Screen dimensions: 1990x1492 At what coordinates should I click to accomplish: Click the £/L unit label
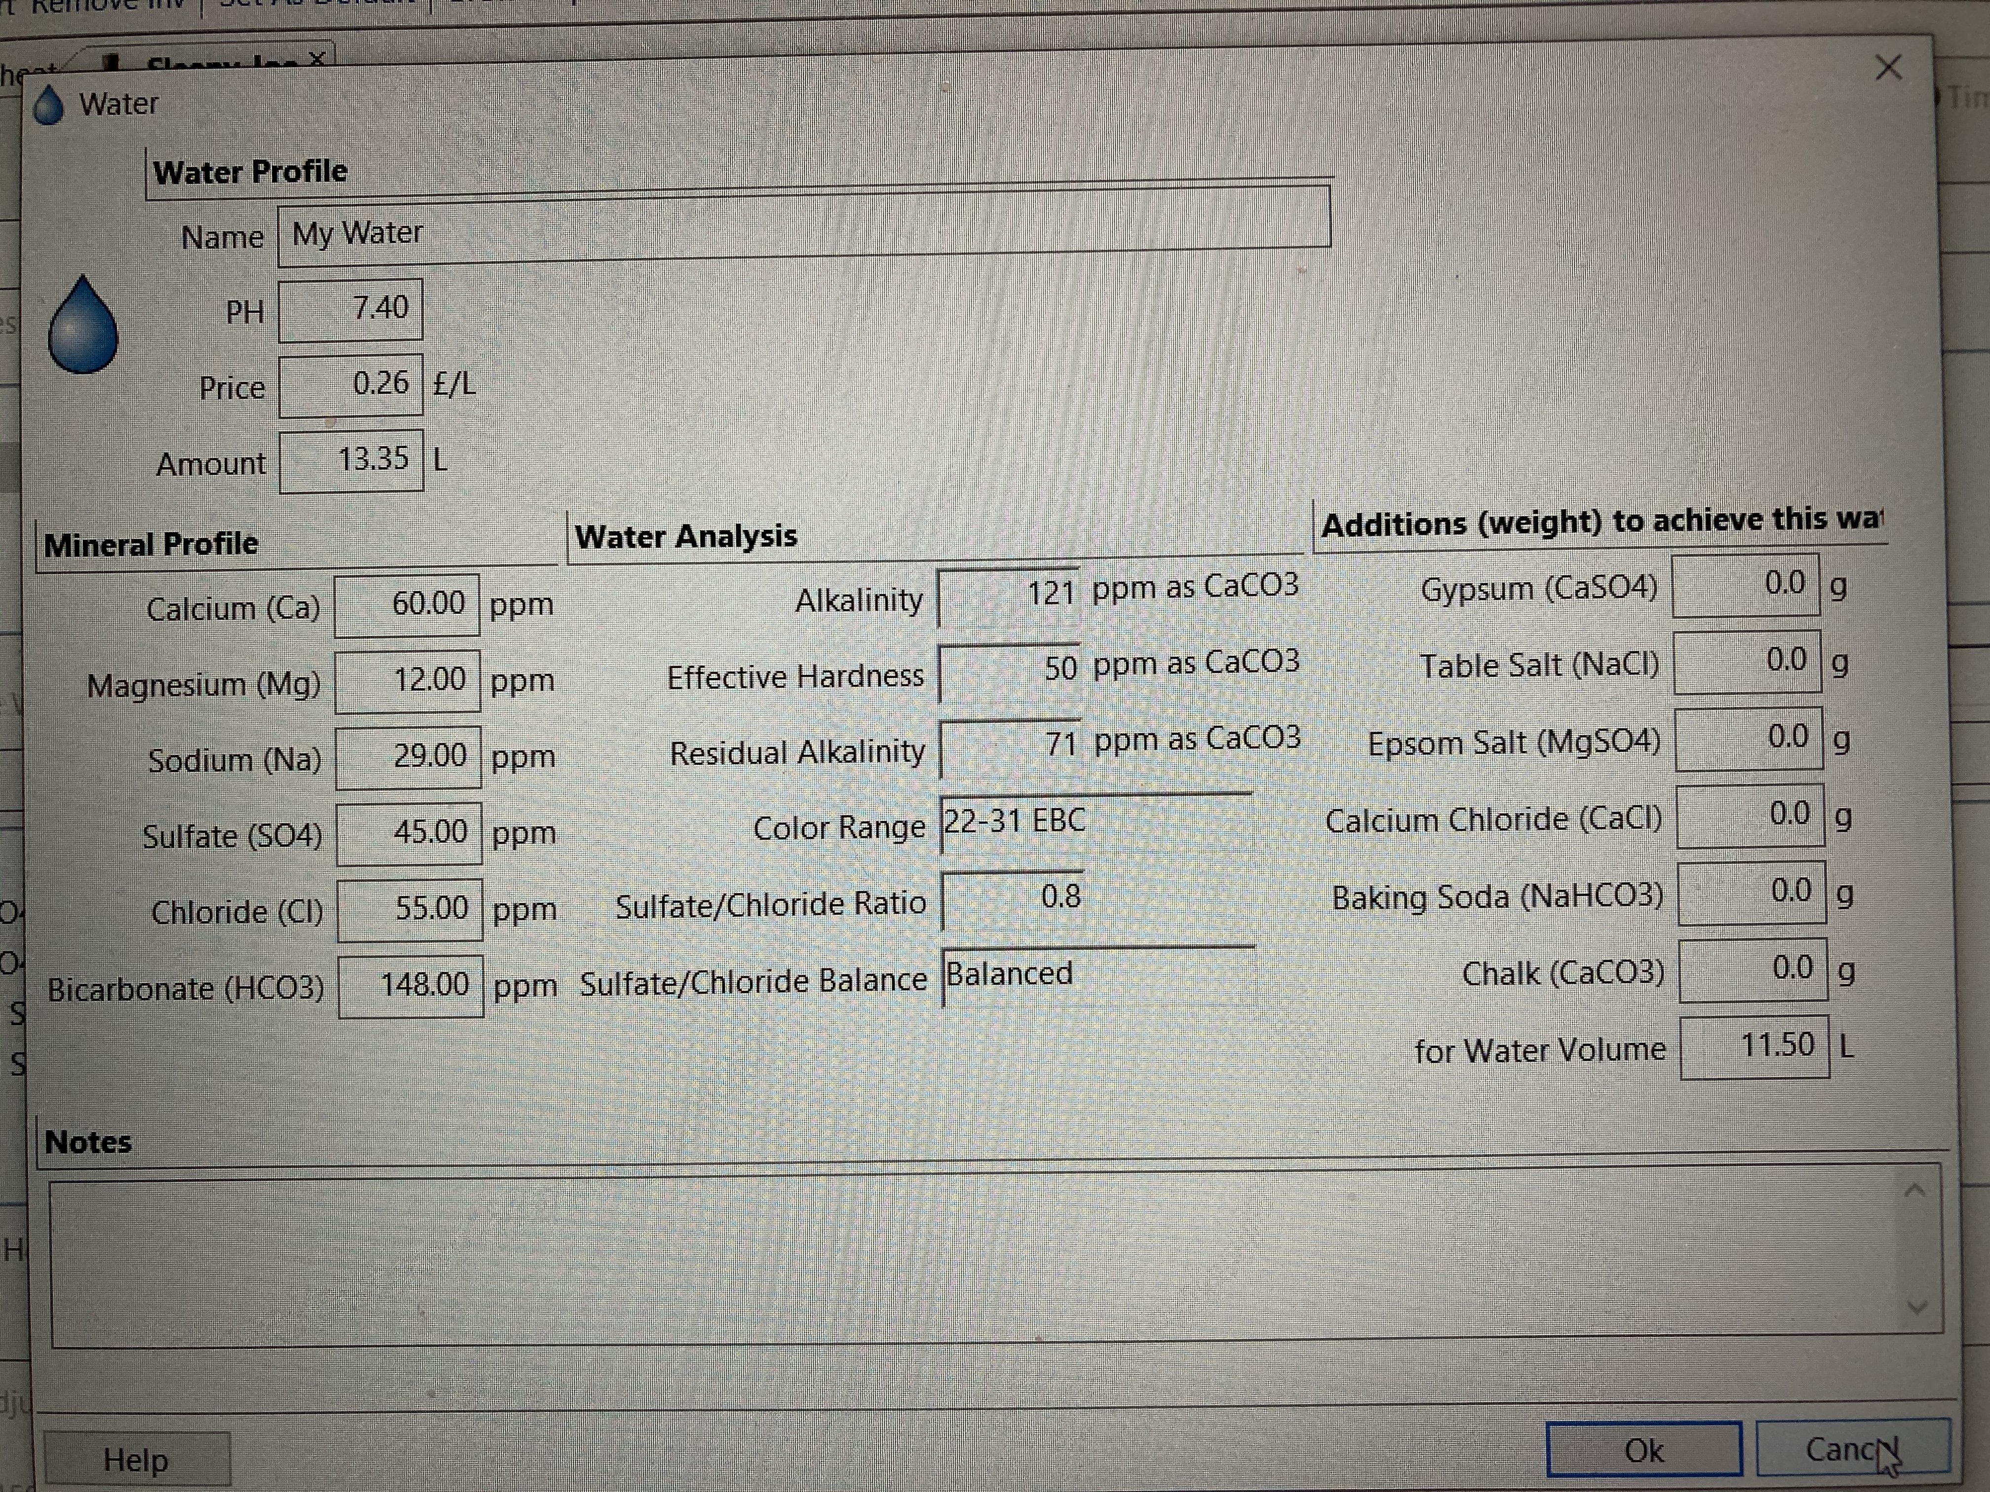pyautogui.click(x=455, y=385)
